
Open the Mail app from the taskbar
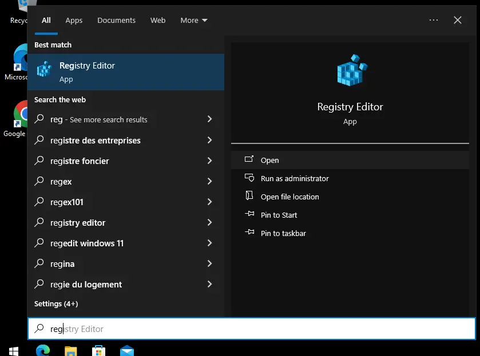click(127, 351)
